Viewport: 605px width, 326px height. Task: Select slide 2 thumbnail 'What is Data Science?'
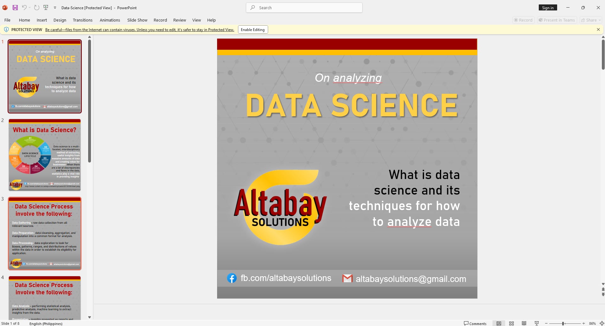click(x=45, y=155)
